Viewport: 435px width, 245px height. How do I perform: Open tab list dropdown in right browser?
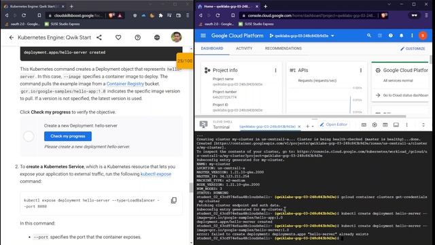pyautogui.click(x=389, y=5)
